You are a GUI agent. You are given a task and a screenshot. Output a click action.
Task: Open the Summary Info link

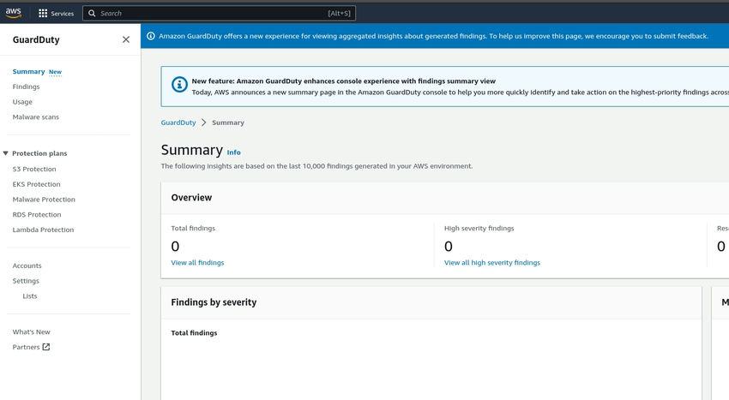pos(233,152)
